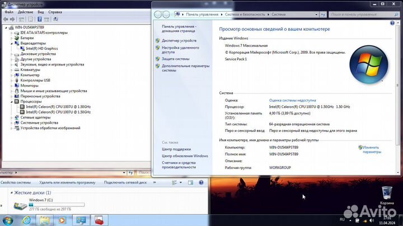Select the Компьютер tree item
Image resolution: width=403 pixels, height=226 pixels.
point(30,75)
